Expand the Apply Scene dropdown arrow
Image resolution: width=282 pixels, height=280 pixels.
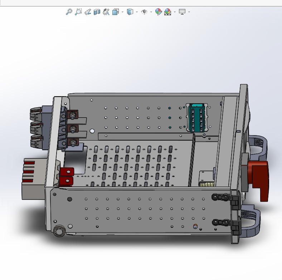pos(175,12)
